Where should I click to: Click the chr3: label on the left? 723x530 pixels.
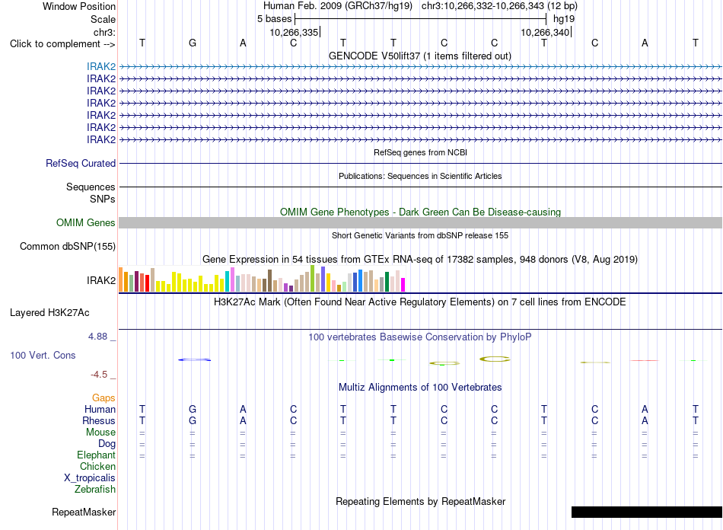point(105,32)
